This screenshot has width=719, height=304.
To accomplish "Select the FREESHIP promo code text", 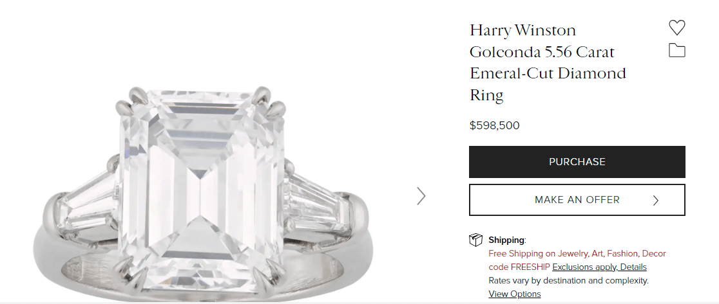I will tap(530, 267).
